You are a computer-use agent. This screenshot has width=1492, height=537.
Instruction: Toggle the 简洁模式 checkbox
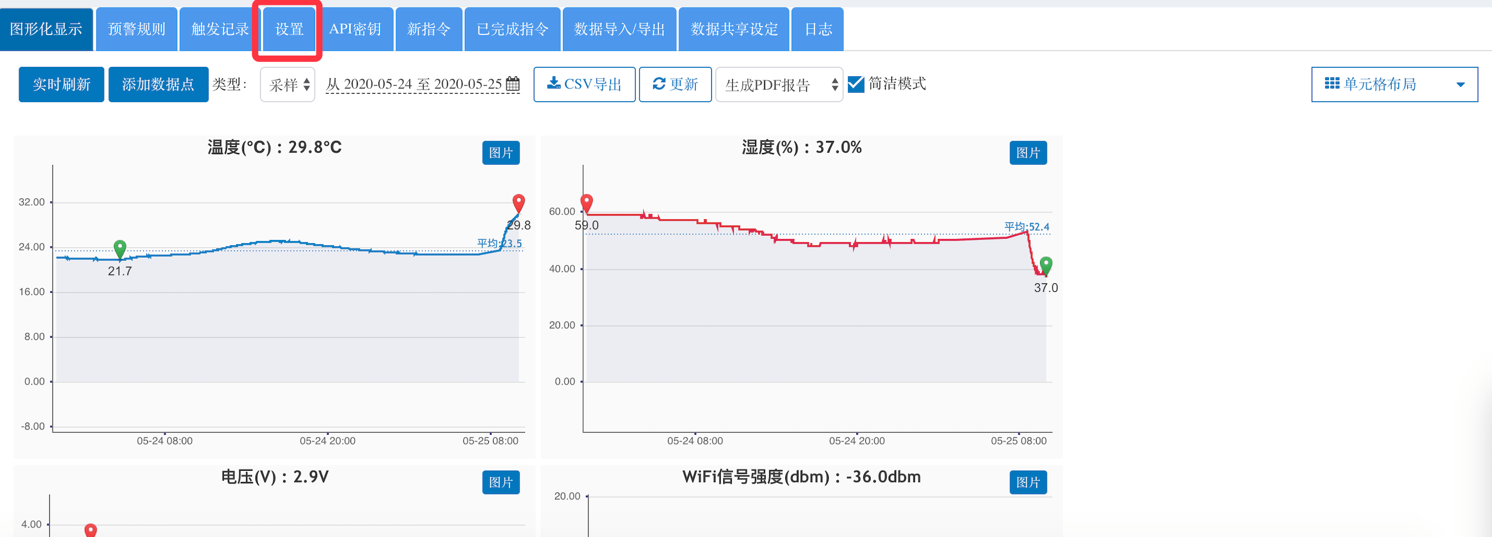point(856,85)
